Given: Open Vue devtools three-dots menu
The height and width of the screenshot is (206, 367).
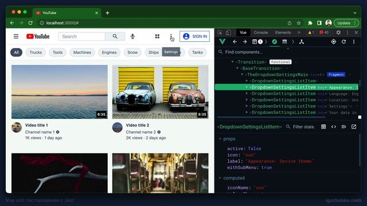Looking at the screenshot, I should click(354, 42).
